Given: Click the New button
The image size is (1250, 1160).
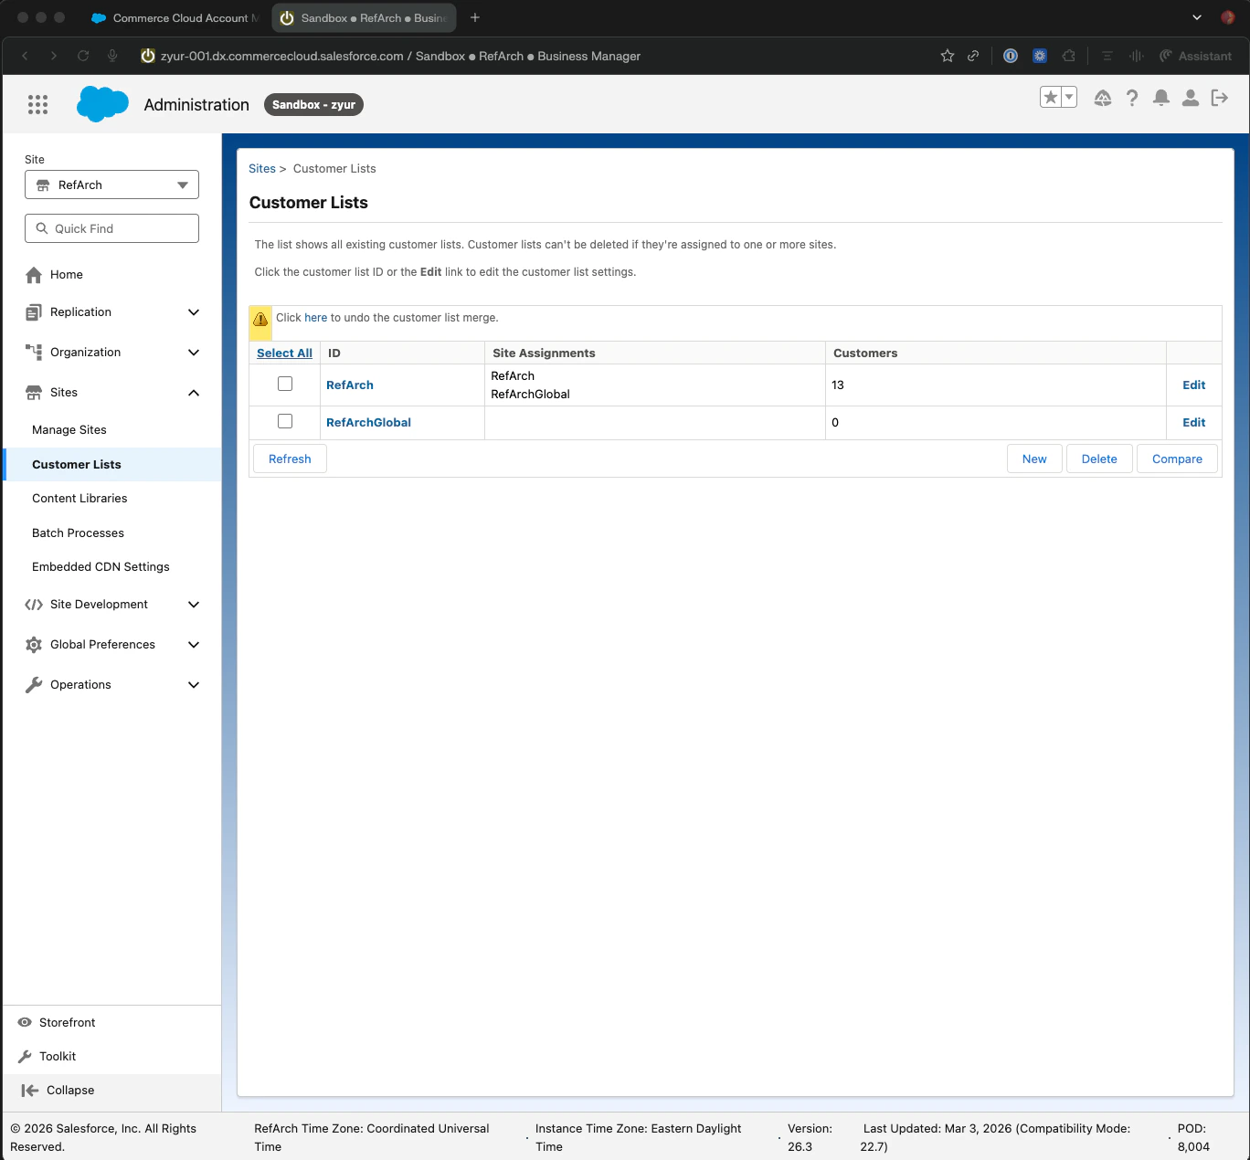Looking at the screenshot, I should (x=1034, y=459).
